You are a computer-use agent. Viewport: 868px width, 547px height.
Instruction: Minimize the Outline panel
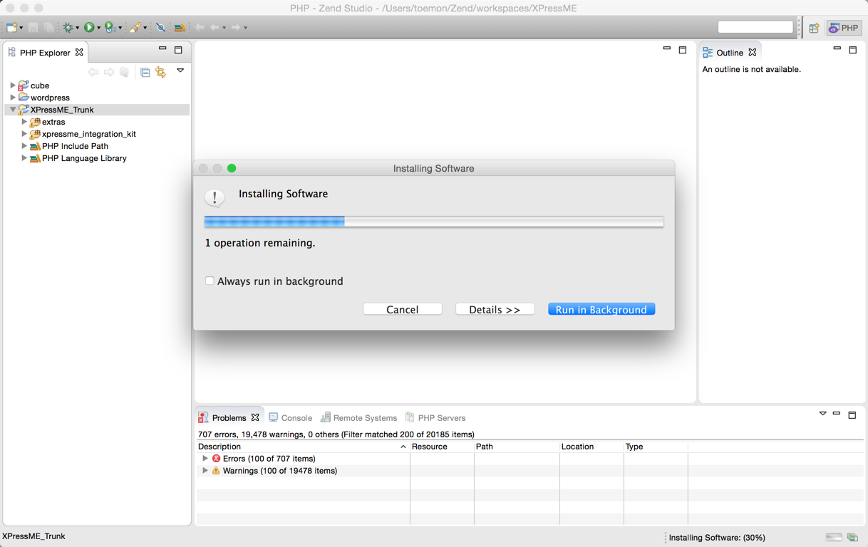[x=837, y=49]
